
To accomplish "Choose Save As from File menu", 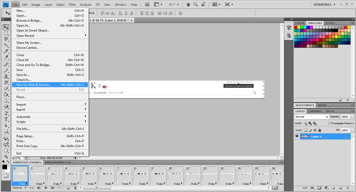I will [50, 75].
